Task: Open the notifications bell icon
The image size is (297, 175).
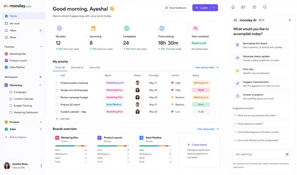Action: pos(233,7)
